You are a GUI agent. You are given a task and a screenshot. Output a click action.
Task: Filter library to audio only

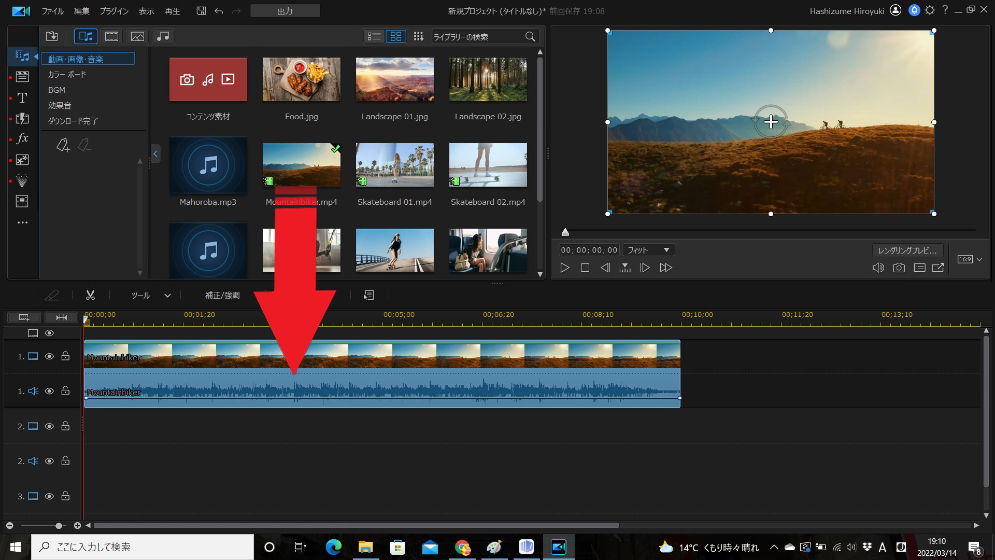163,36
